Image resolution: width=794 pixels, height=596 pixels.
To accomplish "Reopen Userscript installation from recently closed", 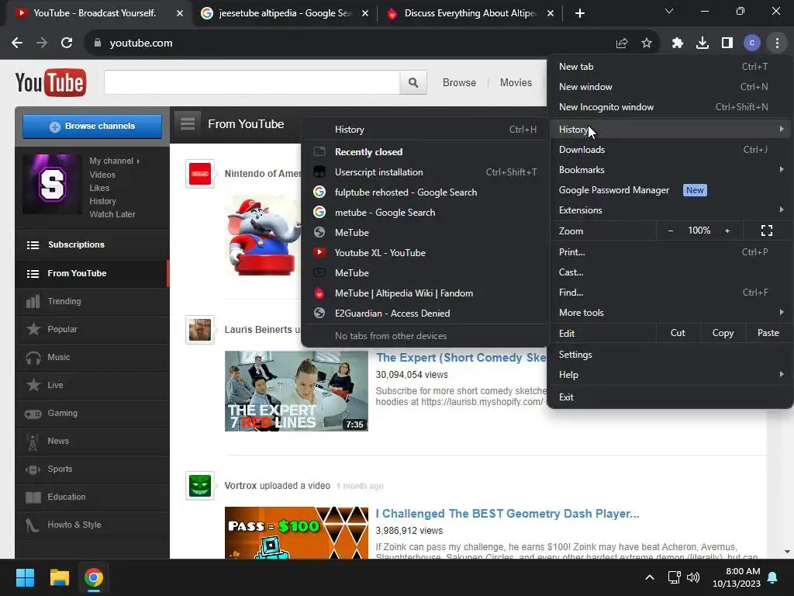I will [x=426, y=172].
